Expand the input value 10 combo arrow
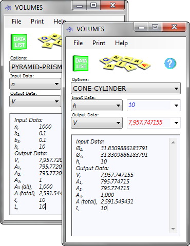 176,106
